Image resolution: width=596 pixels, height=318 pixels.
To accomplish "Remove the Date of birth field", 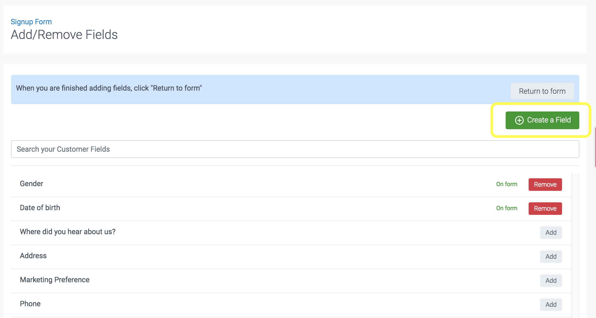I will [x=545, y=209].
